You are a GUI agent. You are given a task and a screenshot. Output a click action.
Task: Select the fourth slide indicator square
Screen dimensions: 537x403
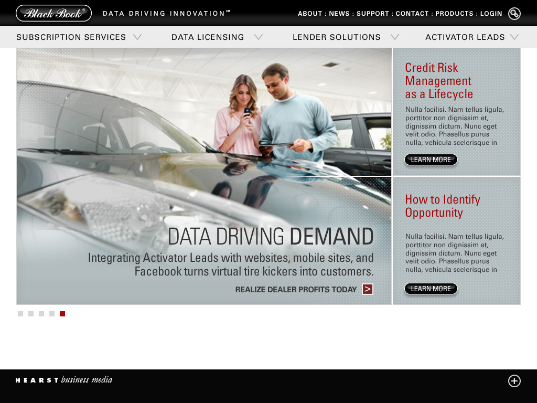pos(52,314)
